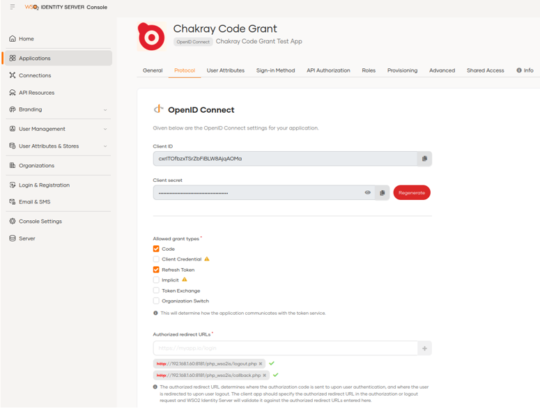Add redirect URL with plus icon

[424, 348]
